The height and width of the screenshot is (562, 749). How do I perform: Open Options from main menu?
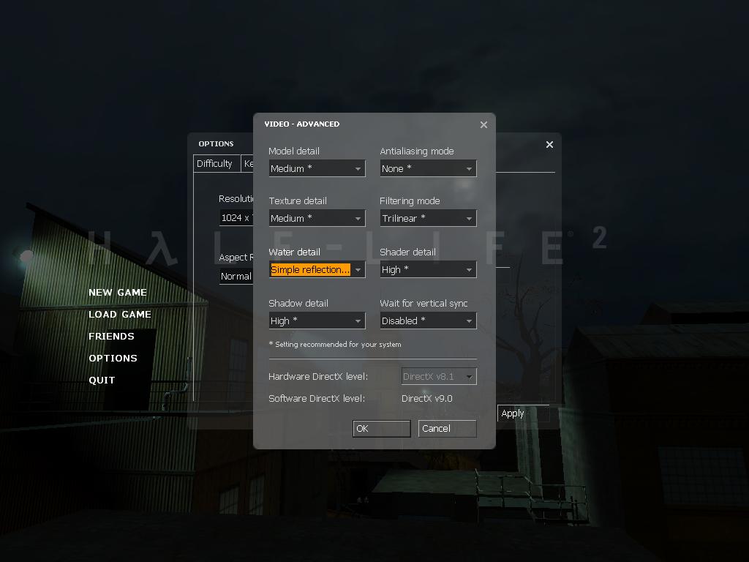113,359
